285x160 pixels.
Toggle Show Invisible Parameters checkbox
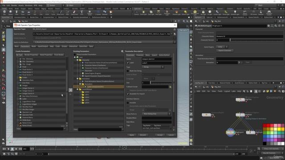(x=75, y=54)
